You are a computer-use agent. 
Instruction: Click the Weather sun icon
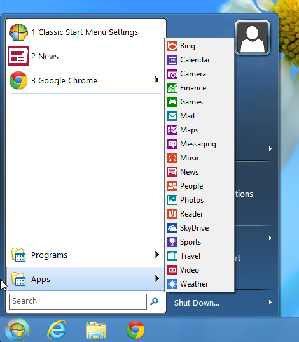[172, 284]
